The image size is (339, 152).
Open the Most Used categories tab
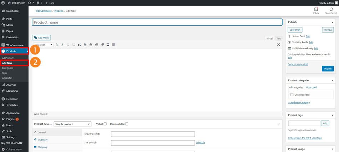point(311,87)
